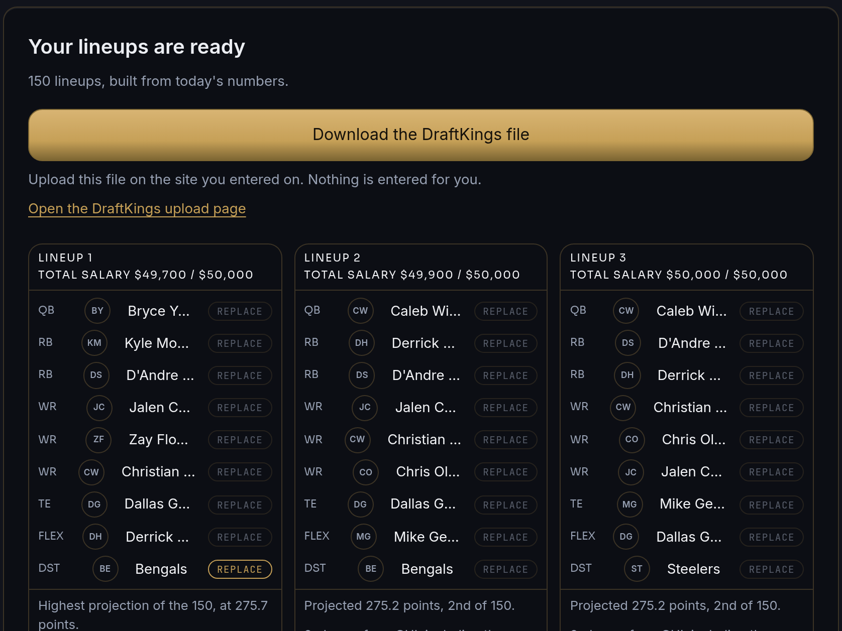Download the DraftKings file
842x631 pixels.
click(420, 135)
